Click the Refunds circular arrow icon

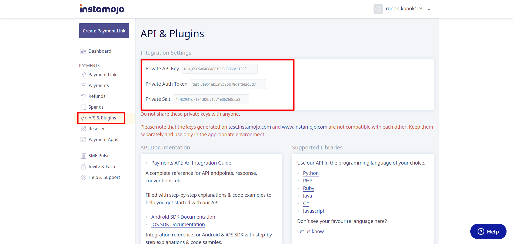(83, 96)
